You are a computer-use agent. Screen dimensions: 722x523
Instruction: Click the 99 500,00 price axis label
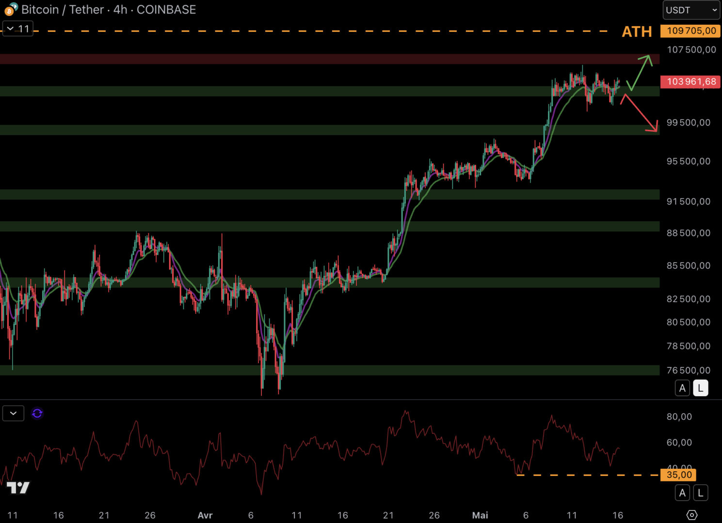[689, 123]
